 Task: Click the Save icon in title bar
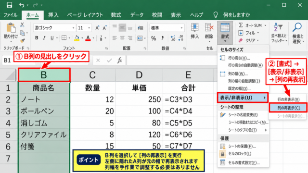click(9, 5)
